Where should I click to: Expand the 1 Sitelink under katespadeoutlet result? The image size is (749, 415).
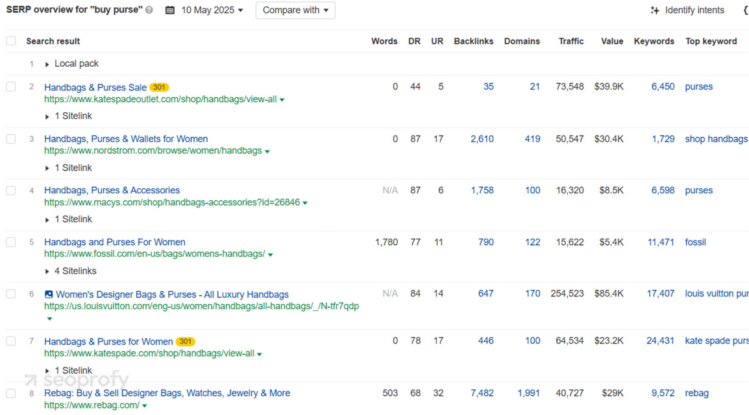click(x=47, y=116)
